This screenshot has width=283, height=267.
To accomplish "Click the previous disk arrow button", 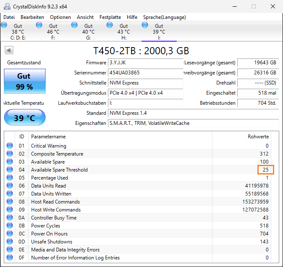I will coord(9,50).
